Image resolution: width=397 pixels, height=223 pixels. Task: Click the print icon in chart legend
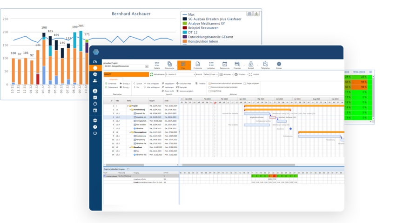249,14
